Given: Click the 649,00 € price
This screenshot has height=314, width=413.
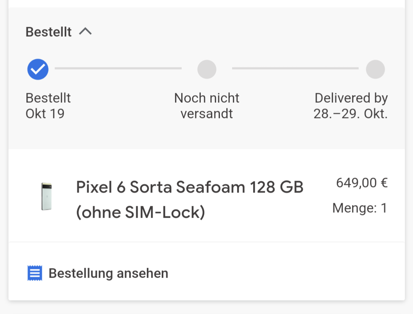Looking at the screenshot, I should coord(362,183).
